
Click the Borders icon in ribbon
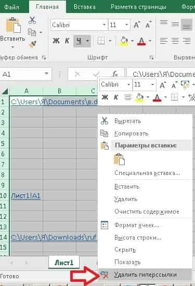[101, 41]
